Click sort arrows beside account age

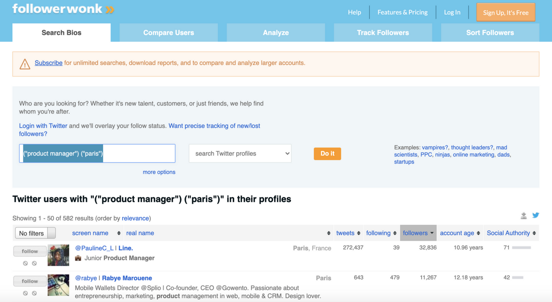click(x=478, y=233)
